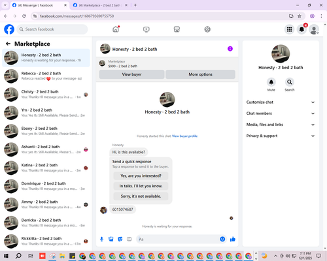Screen dimensions: 327x261
Task: Open the View buyer profile link
Action: pos(184,136)
